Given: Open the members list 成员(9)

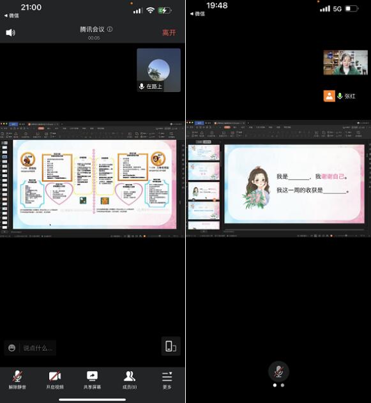Looking at the screenshot, I should (130, 380).
